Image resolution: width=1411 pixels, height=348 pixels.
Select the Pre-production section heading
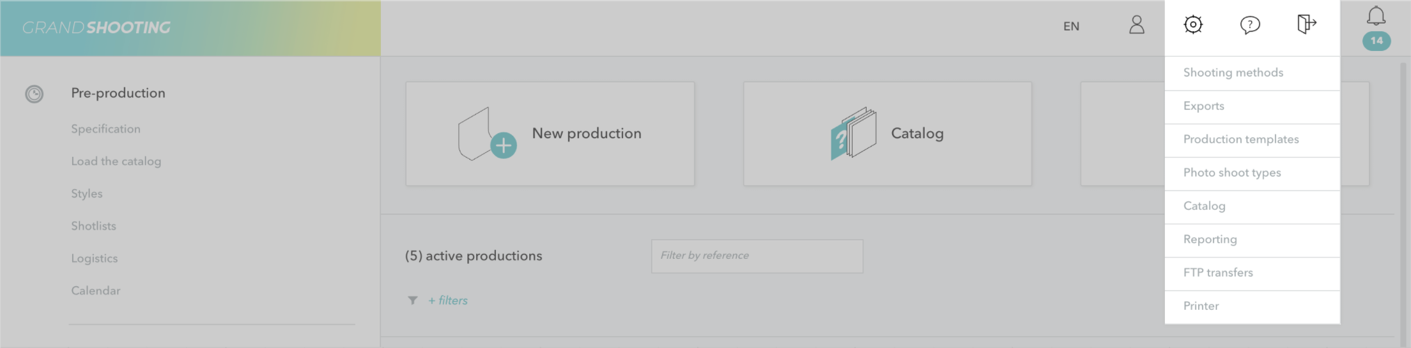[118, 93]
